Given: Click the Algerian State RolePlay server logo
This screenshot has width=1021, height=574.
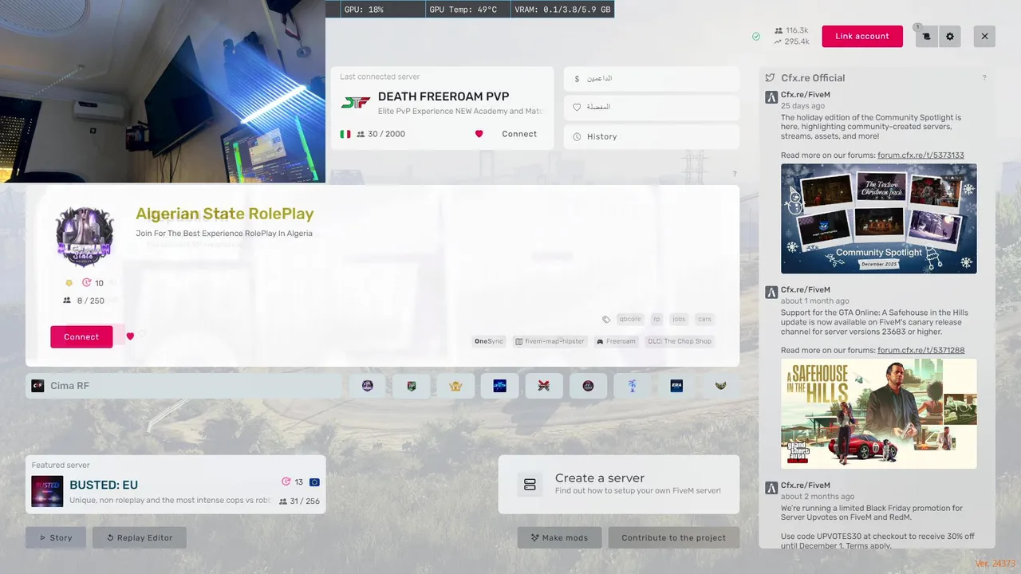Looking at the screenshot, I should [85, 236].
